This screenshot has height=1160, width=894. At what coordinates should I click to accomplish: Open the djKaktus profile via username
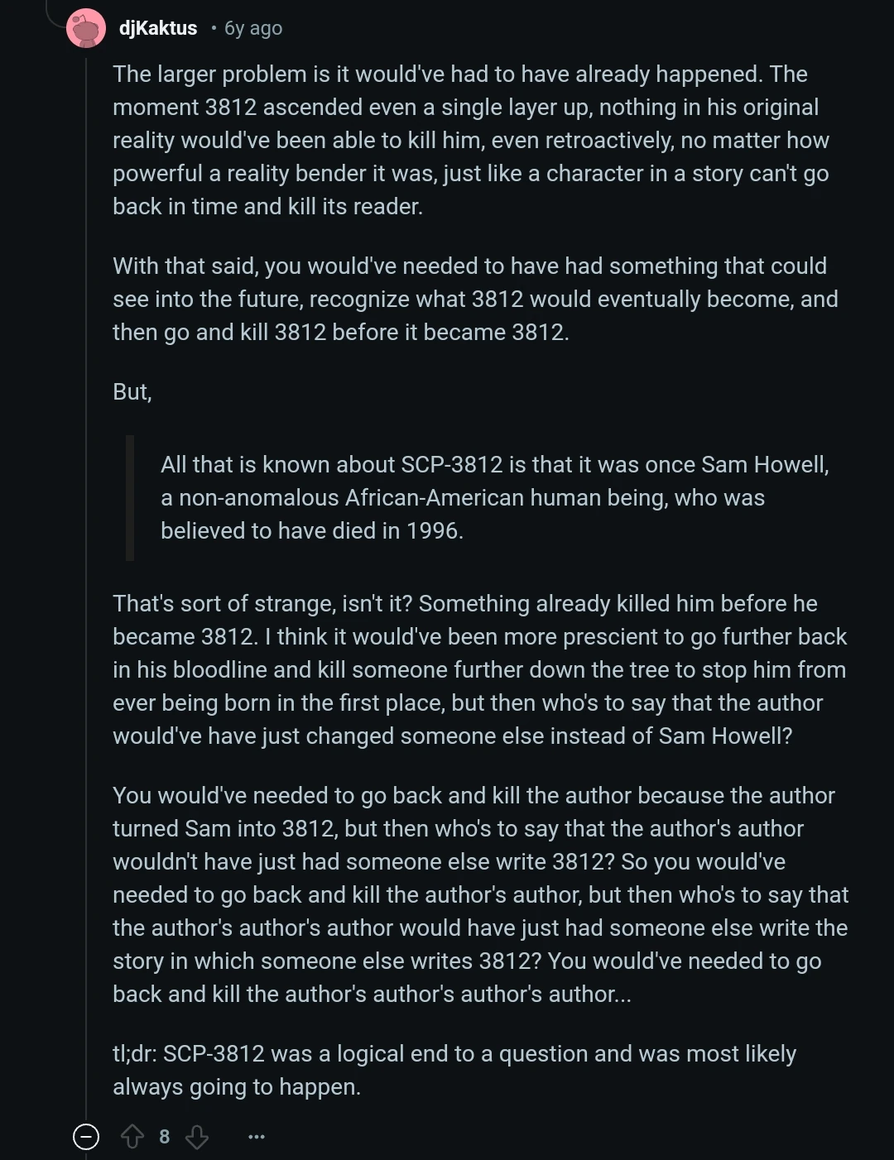[158, 28]
